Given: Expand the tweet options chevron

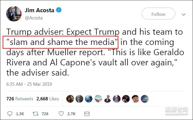Looking at the screenshot, I should click(x=183, y=15).
